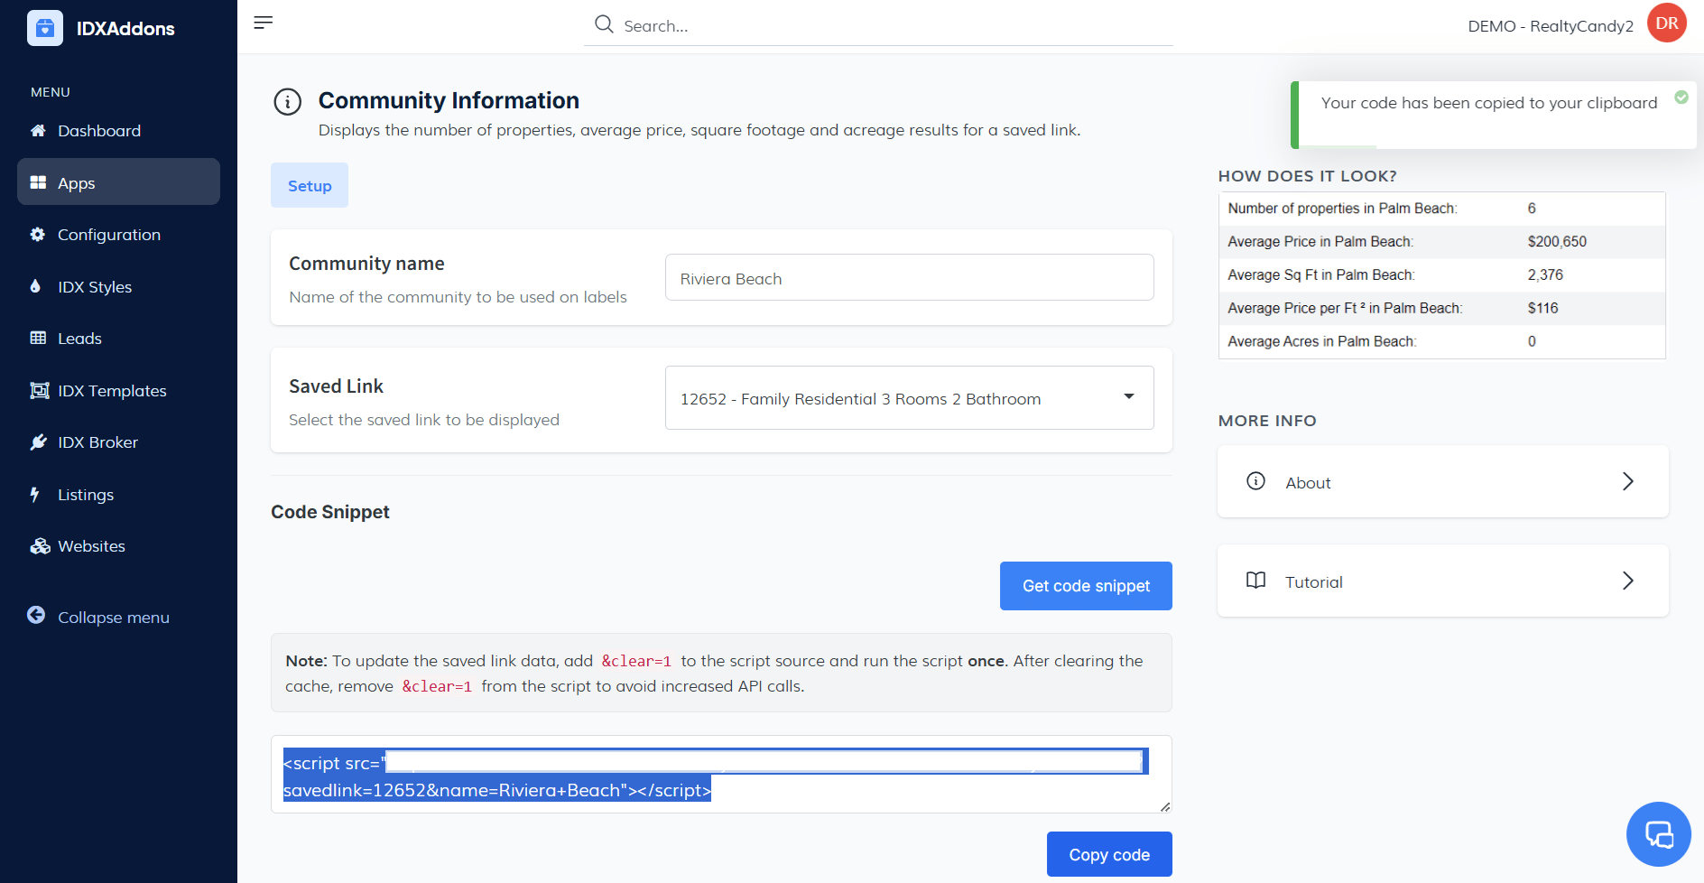
Task: Click the Saved Link dropdown arrow
Action: click(1128, 396)
